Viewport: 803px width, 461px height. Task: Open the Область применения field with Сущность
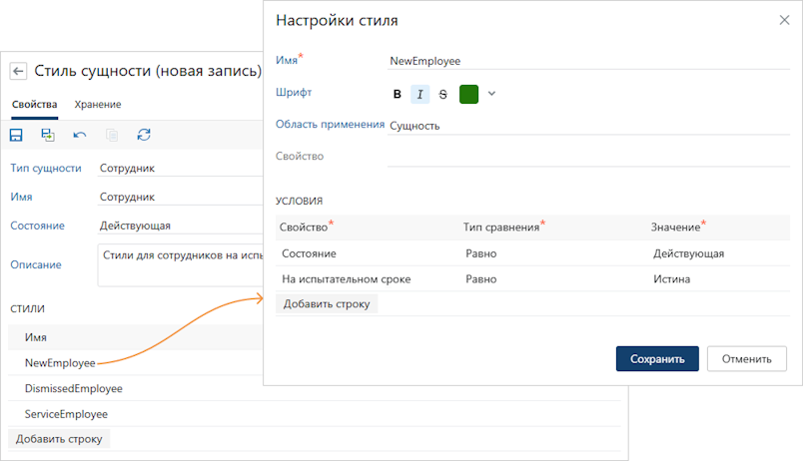tap(588, 126)
